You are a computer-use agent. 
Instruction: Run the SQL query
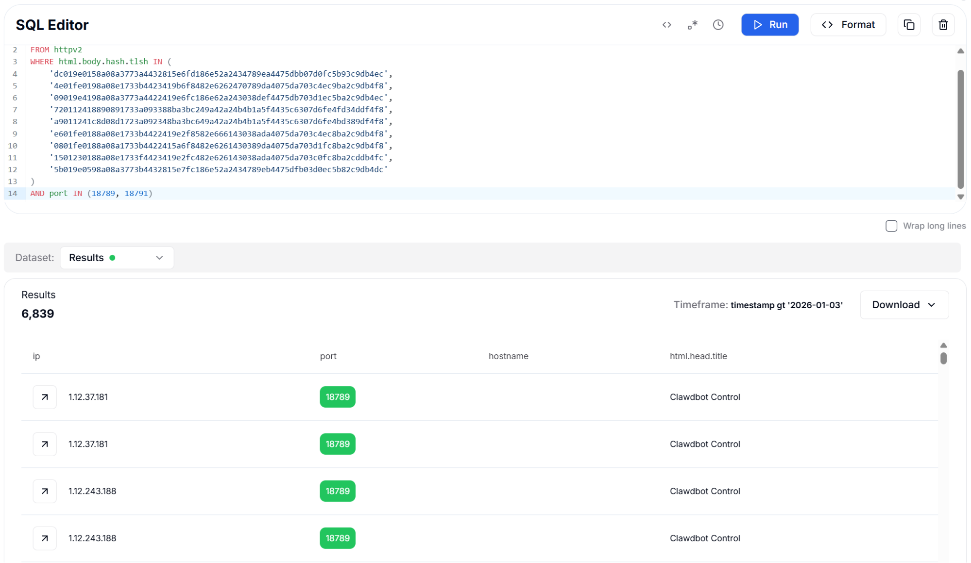[769, 25]
